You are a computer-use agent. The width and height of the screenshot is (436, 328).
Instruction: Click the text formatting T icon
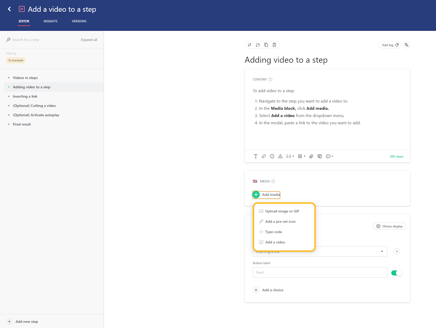click(255, 156)
